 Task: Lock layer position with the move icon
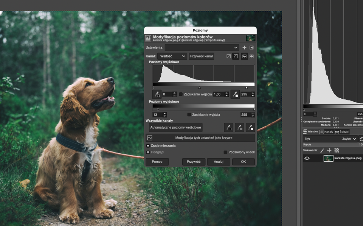(329, 150)
